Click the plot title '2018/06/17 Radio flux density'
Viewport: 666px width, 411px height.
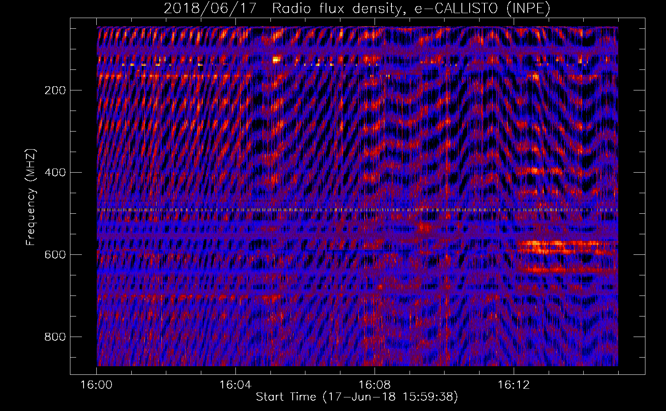282,9
